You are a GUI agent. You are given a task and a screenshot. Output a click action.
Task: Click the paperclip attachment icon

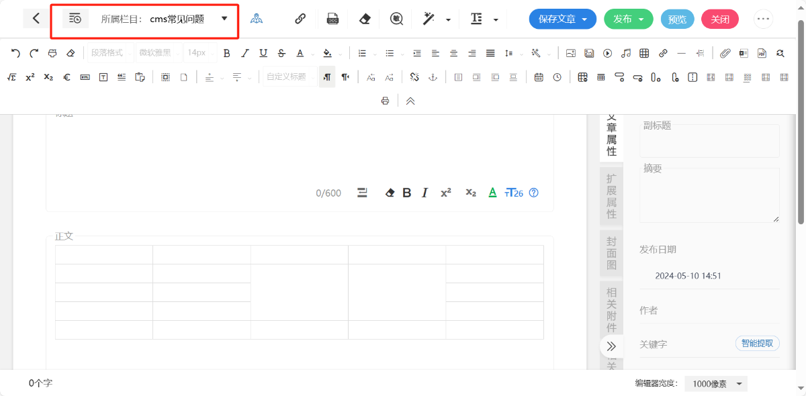point(725,53)
